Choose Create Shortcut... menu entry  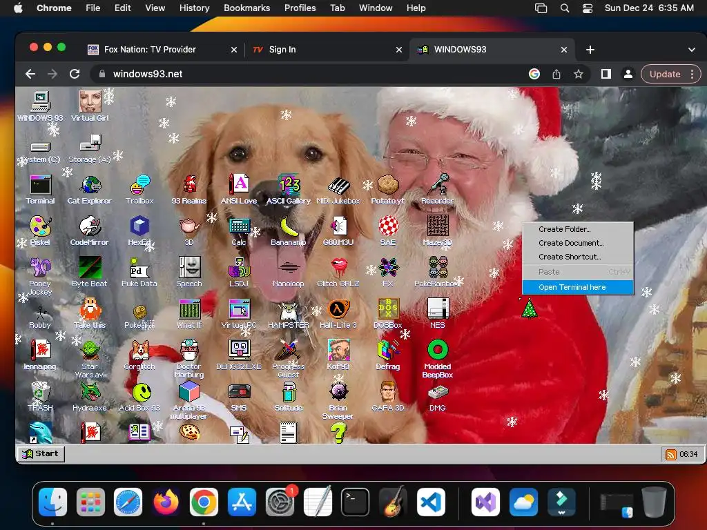pyautogui.click(x=578, y=257)
